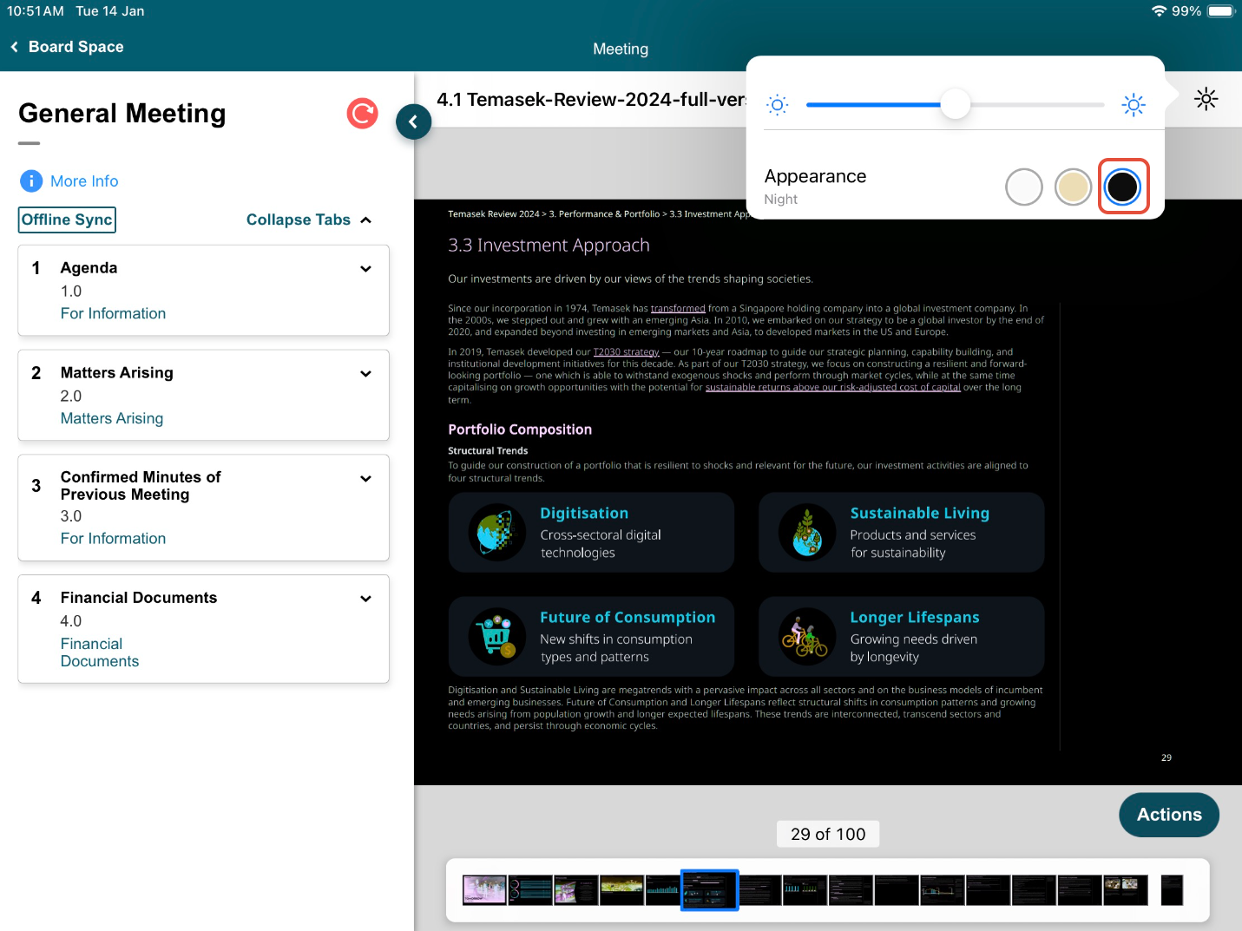Click the Future of Consumption cart icon
Image resolution: width=1242 pixels, height=931 pixels.
coord(496,636)
